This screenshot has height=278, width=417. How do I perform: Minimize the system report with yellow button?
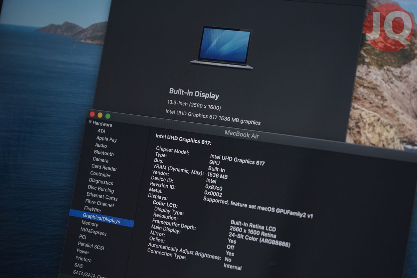[x=100, y=115]
